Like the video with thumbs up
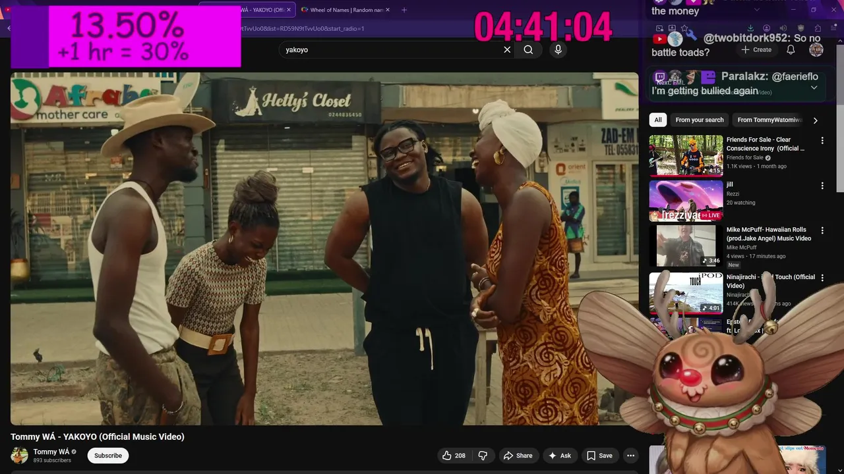 click(454, 456)
